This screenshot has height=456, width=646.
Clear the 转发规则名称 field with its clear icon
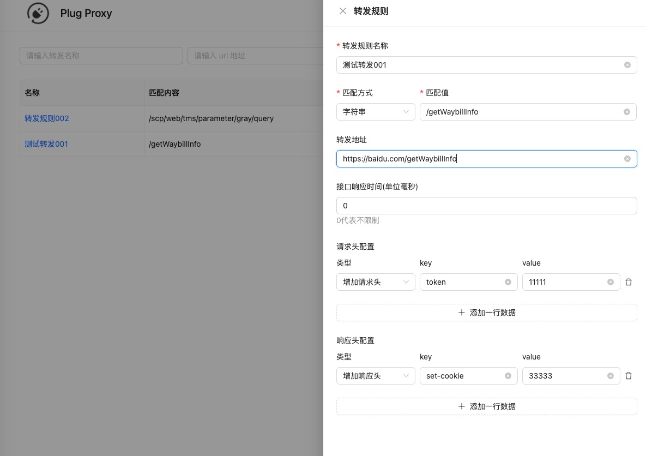click(627, 65)
